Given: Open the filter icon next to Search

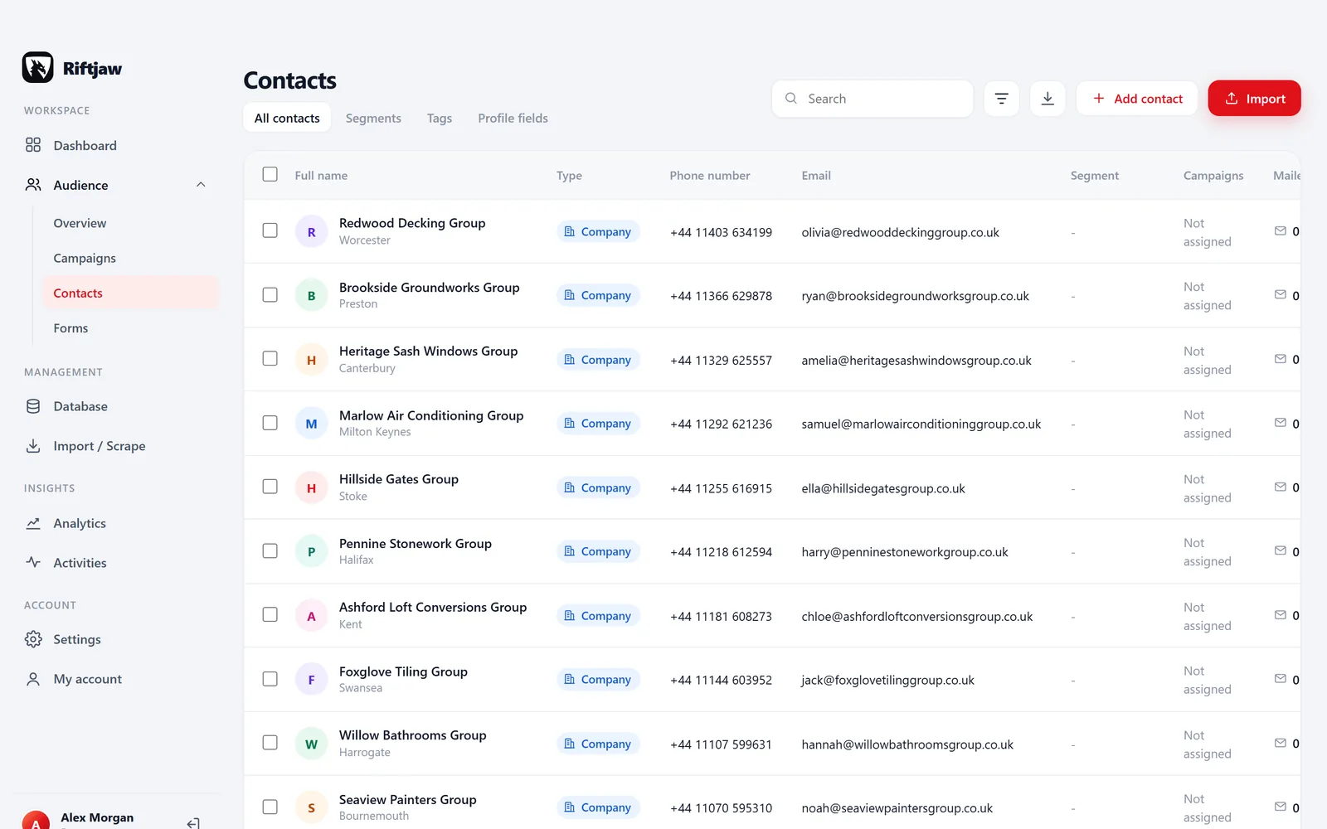Looking at the screenshot, I should (1001, 99).
